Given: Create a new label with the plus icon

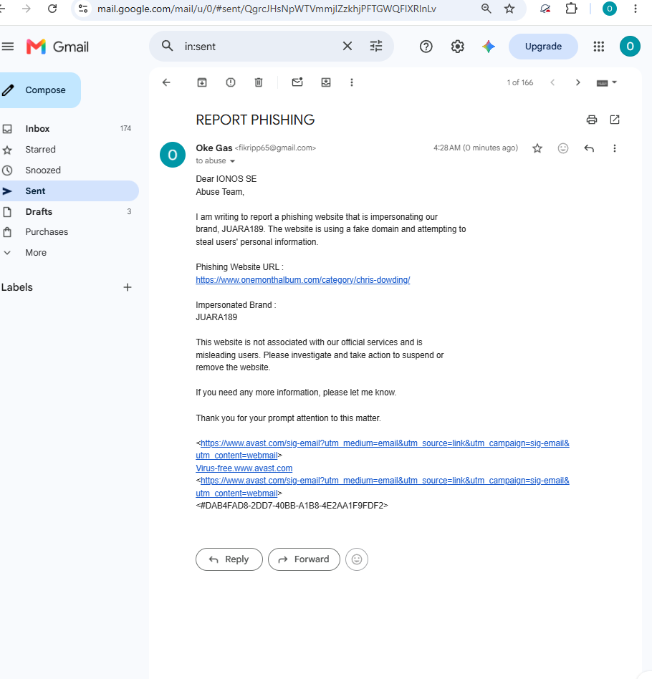Looking at the screenshot, I should (128, 287).
